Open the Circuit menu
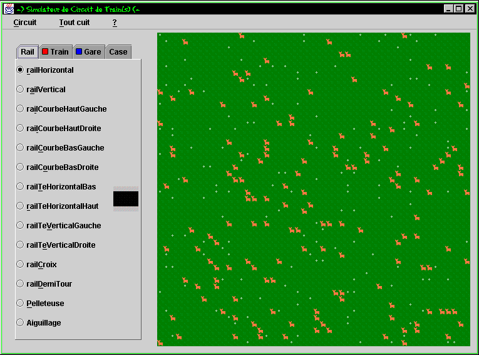The width and height of the screenshot is (479, 355). 25,23
